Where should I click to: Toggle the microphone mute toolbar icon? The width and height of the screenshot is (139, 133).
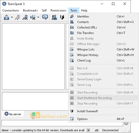(x=25, y=17)
